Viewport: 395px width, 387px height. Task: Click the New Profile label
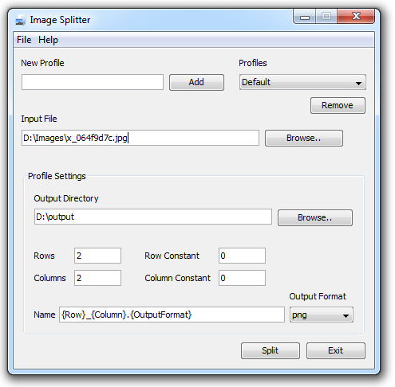coord(42,63)
